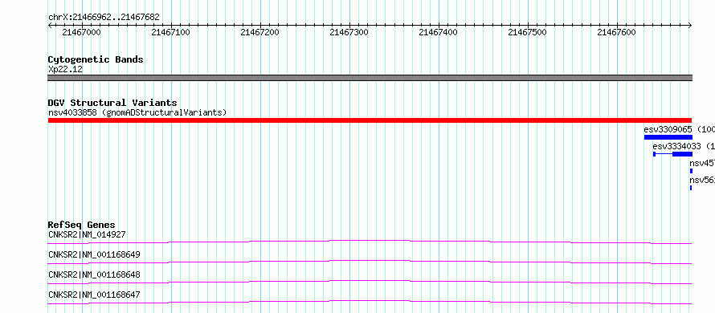The width and height of the screenshot is (715, 313).
Task: Open the CNKSR2|NM_001168648 transcript label
Action: click(x=94, y=274)
